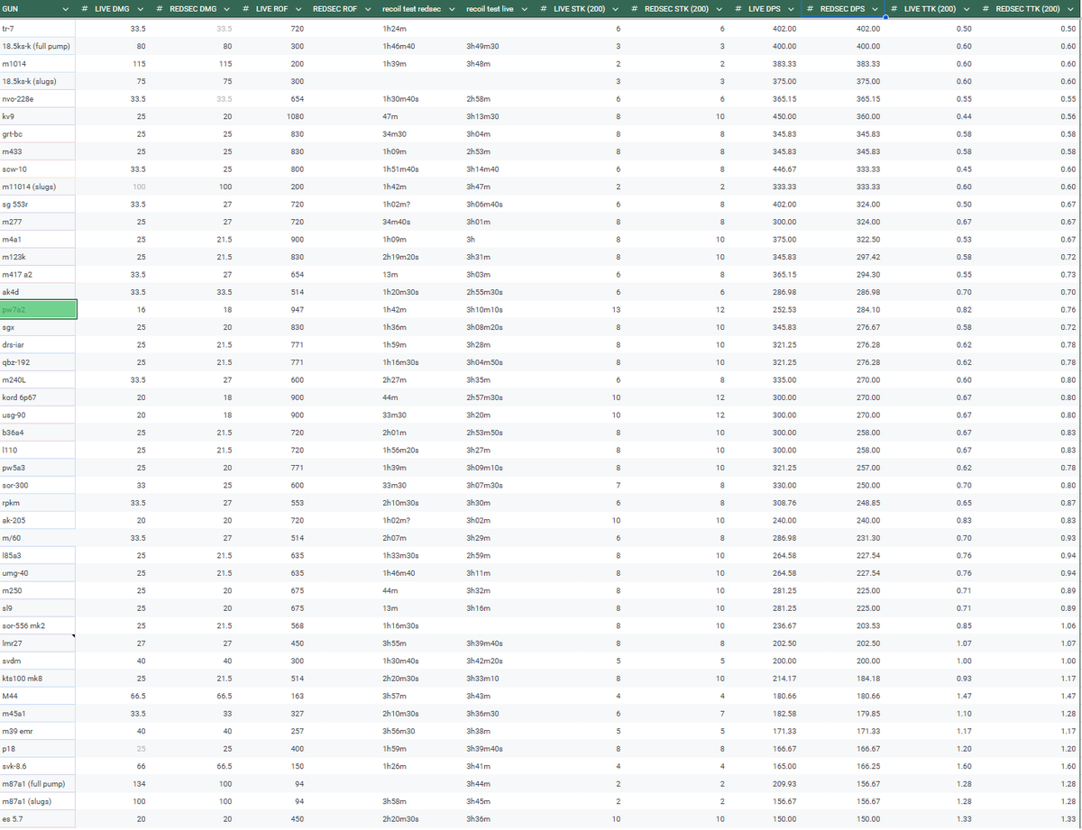
Task: Select the sor-300 gun cell
Action: [x=38, y=484]
